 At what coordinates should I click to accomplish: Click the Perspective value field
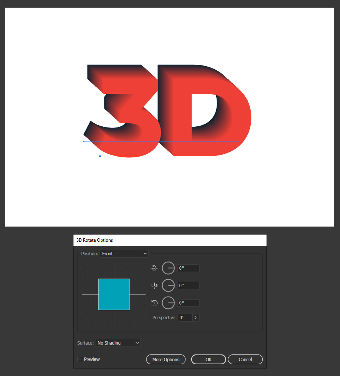coord(185,317)
